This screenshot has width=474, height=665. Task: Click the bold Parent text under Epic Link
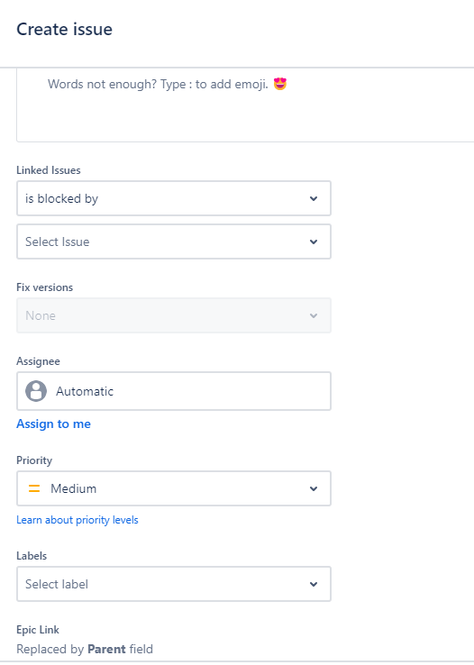(x=106, y=649)
